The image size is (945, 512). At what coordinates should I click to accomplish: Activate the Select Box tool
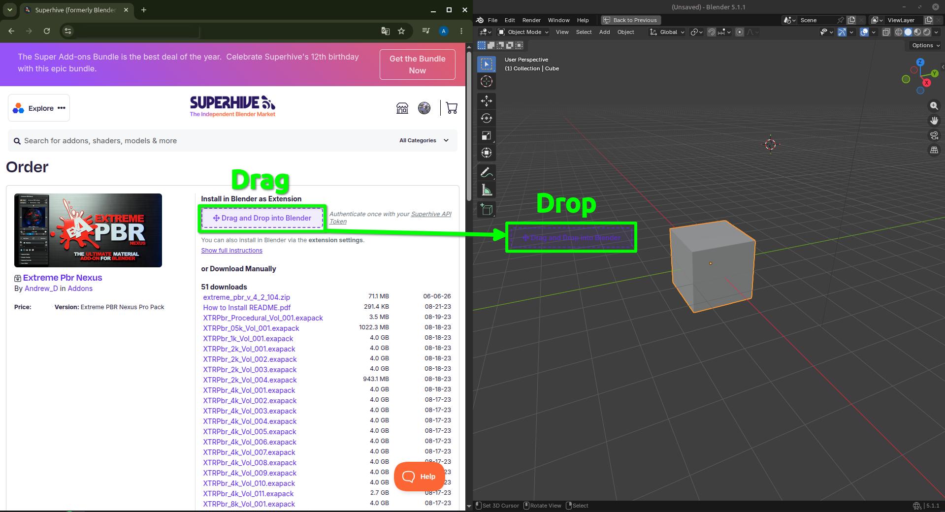point(487,64)
